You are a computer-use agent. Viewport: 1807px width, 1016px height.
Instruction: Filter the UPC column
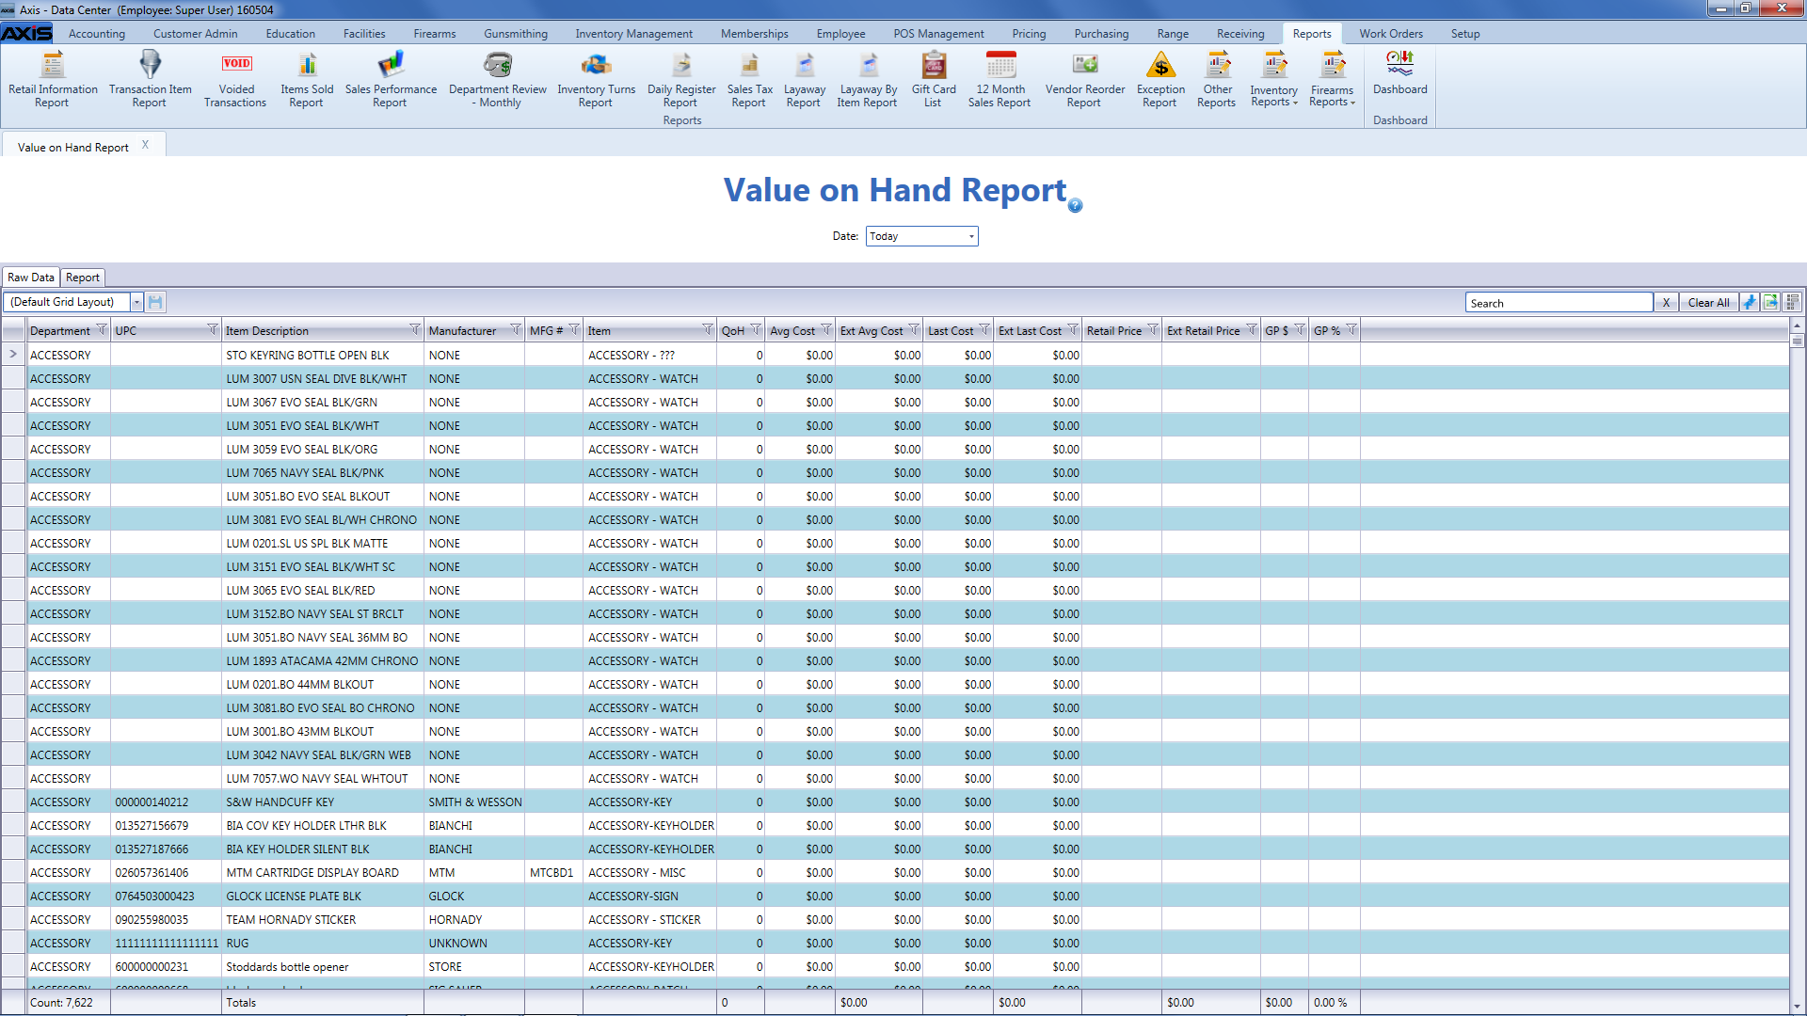pyautogui.click(x=212, y=329)
